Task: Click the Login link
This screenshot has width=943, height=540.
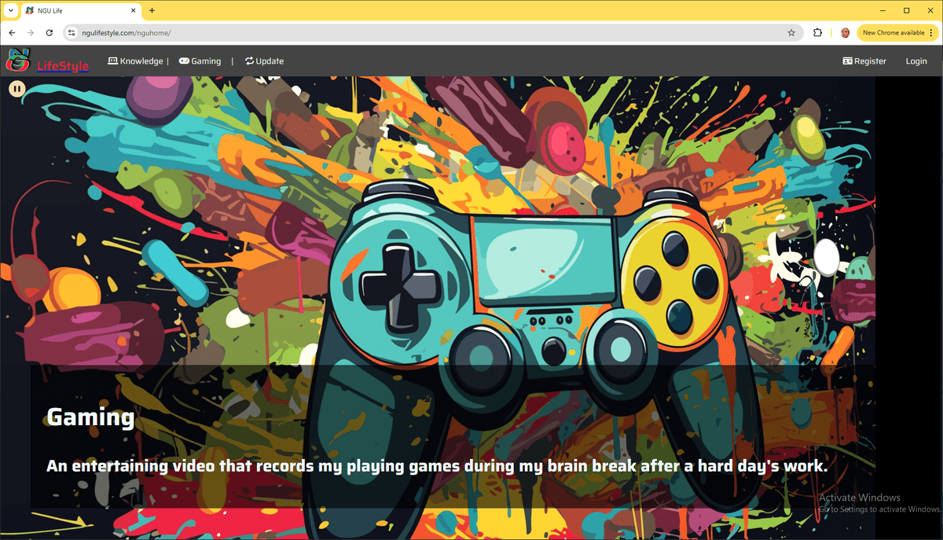Action: point(916,61)
